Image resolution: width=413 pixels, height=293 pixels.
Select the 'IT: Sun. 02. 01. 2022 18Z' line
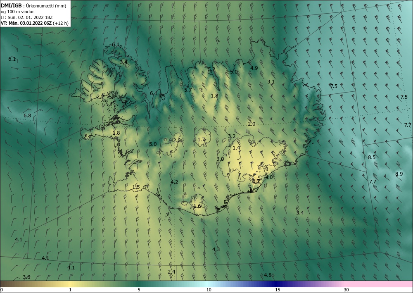(26, 17)
